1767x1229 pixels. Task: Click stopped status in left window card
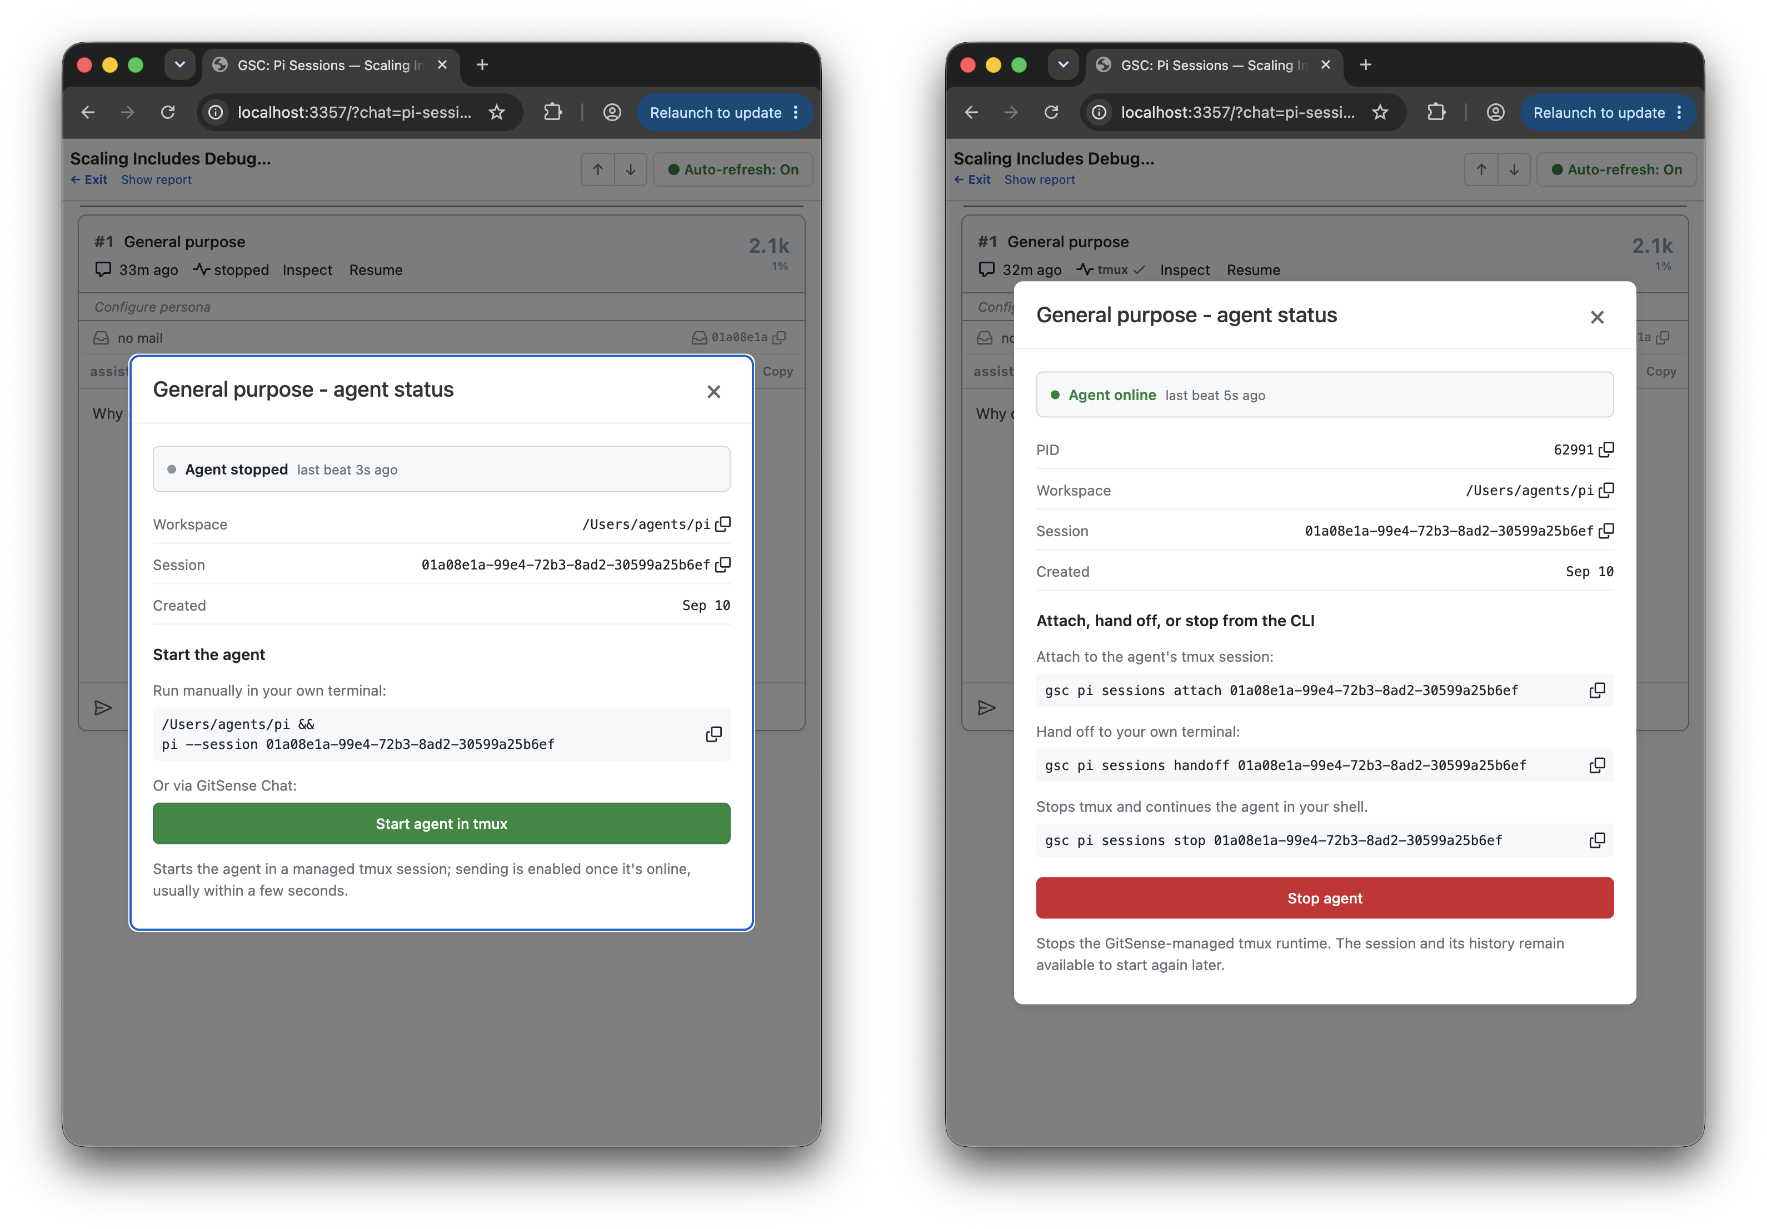tap(231, 270)
